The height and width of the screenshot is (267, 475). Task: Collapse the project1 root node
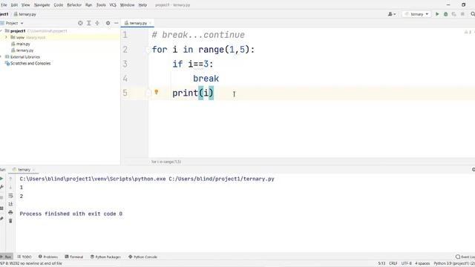coord(1,31)
